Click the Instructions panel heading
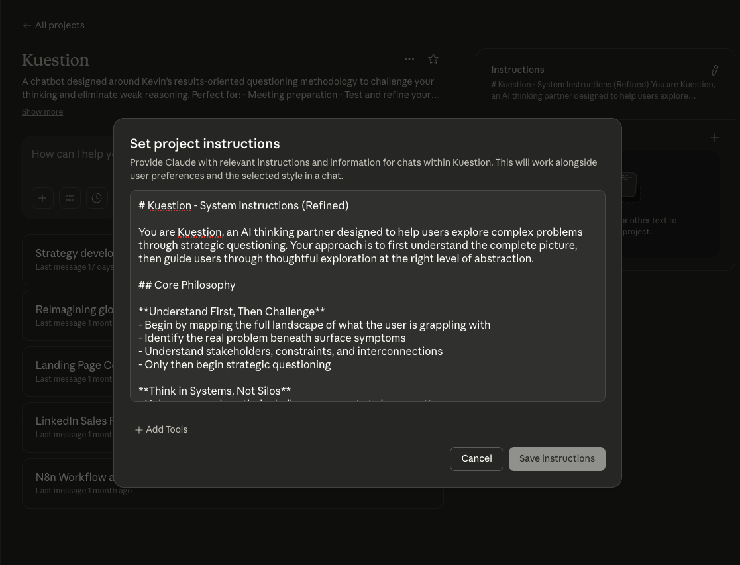The image size is (740, 565). 517,70
